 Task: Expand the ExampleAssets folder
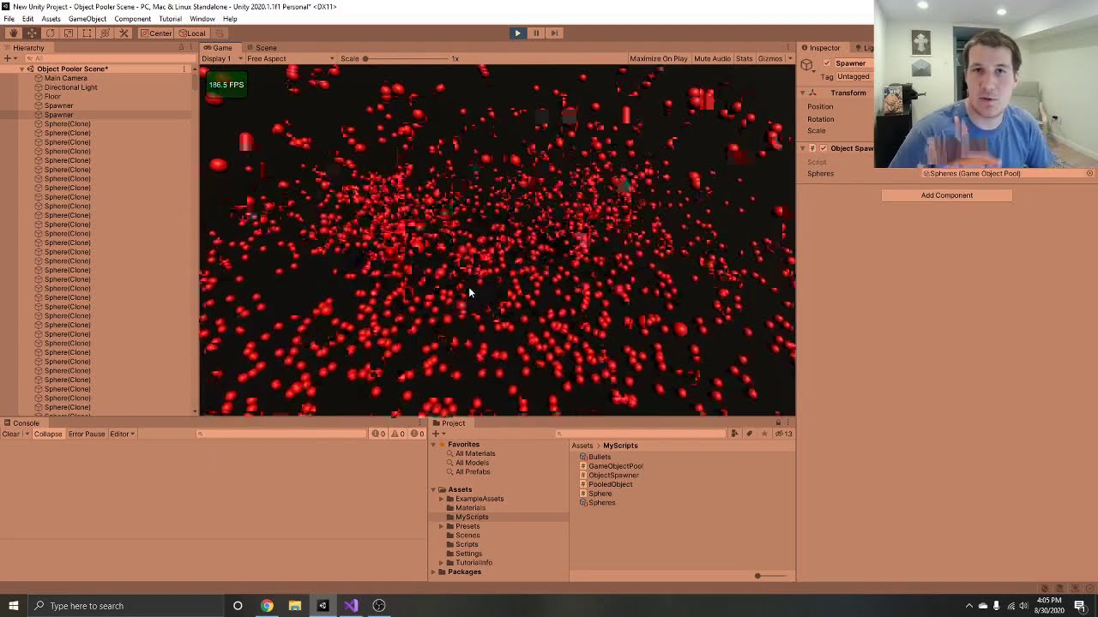coord(442,499)
